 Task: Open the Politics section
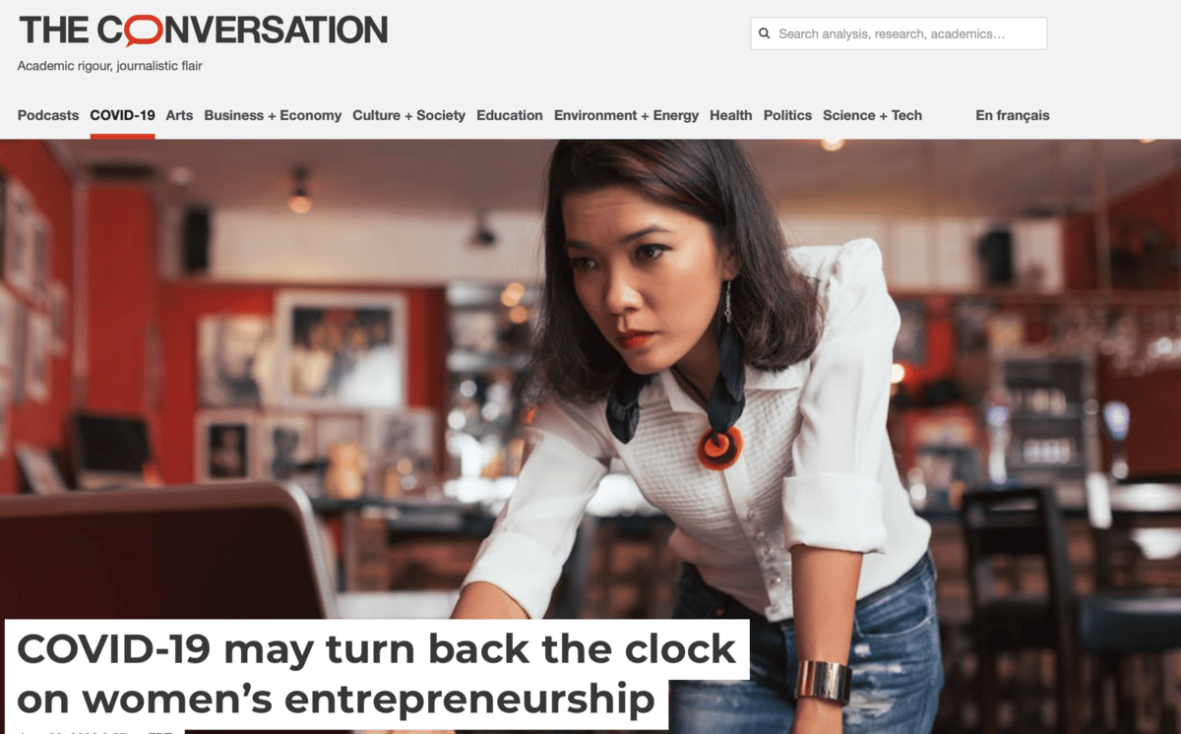[787, 115]
